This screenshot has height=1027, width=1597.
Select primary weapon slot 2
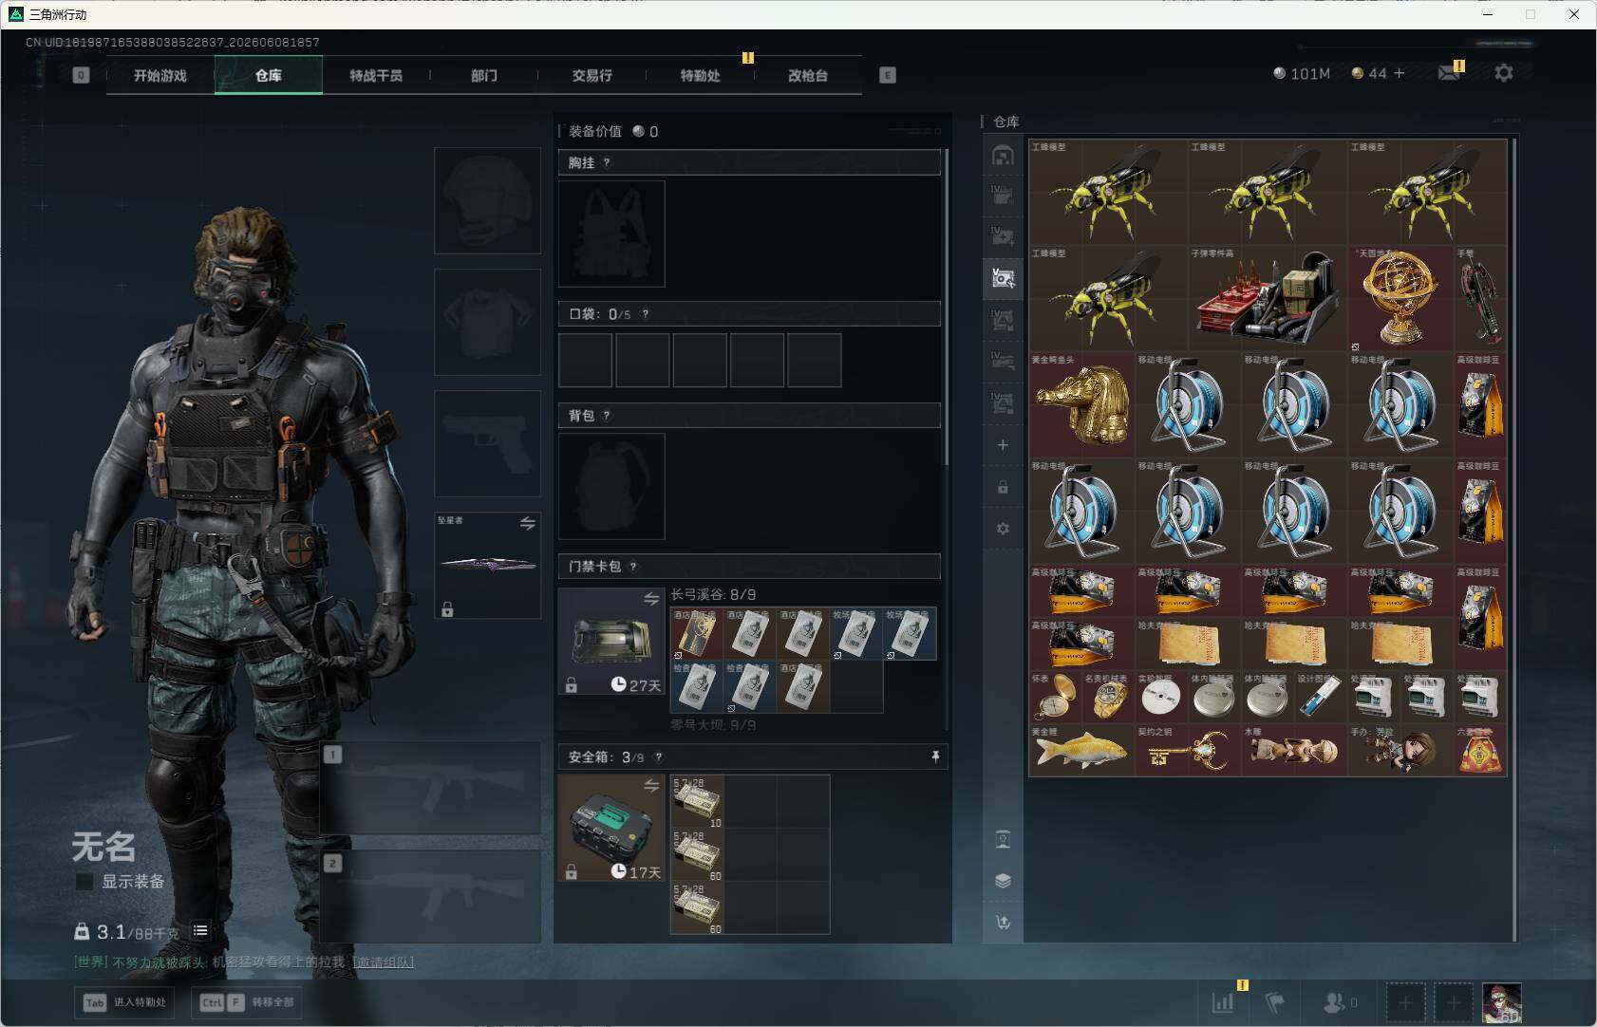coord(430,897)
